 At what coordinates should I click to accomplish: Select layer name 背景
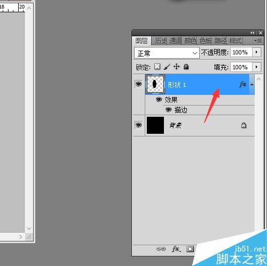pyautogui.click(x=175, y=125)
